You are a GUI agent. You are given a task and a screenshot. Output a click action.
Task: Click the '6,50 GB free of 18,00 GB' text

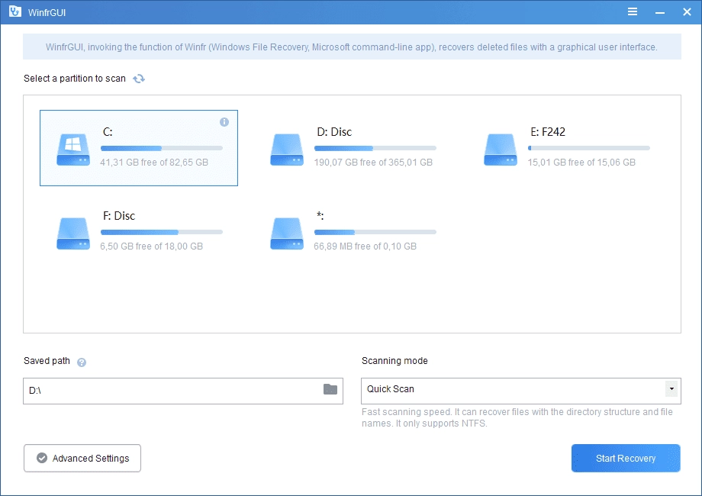point(151,246)
